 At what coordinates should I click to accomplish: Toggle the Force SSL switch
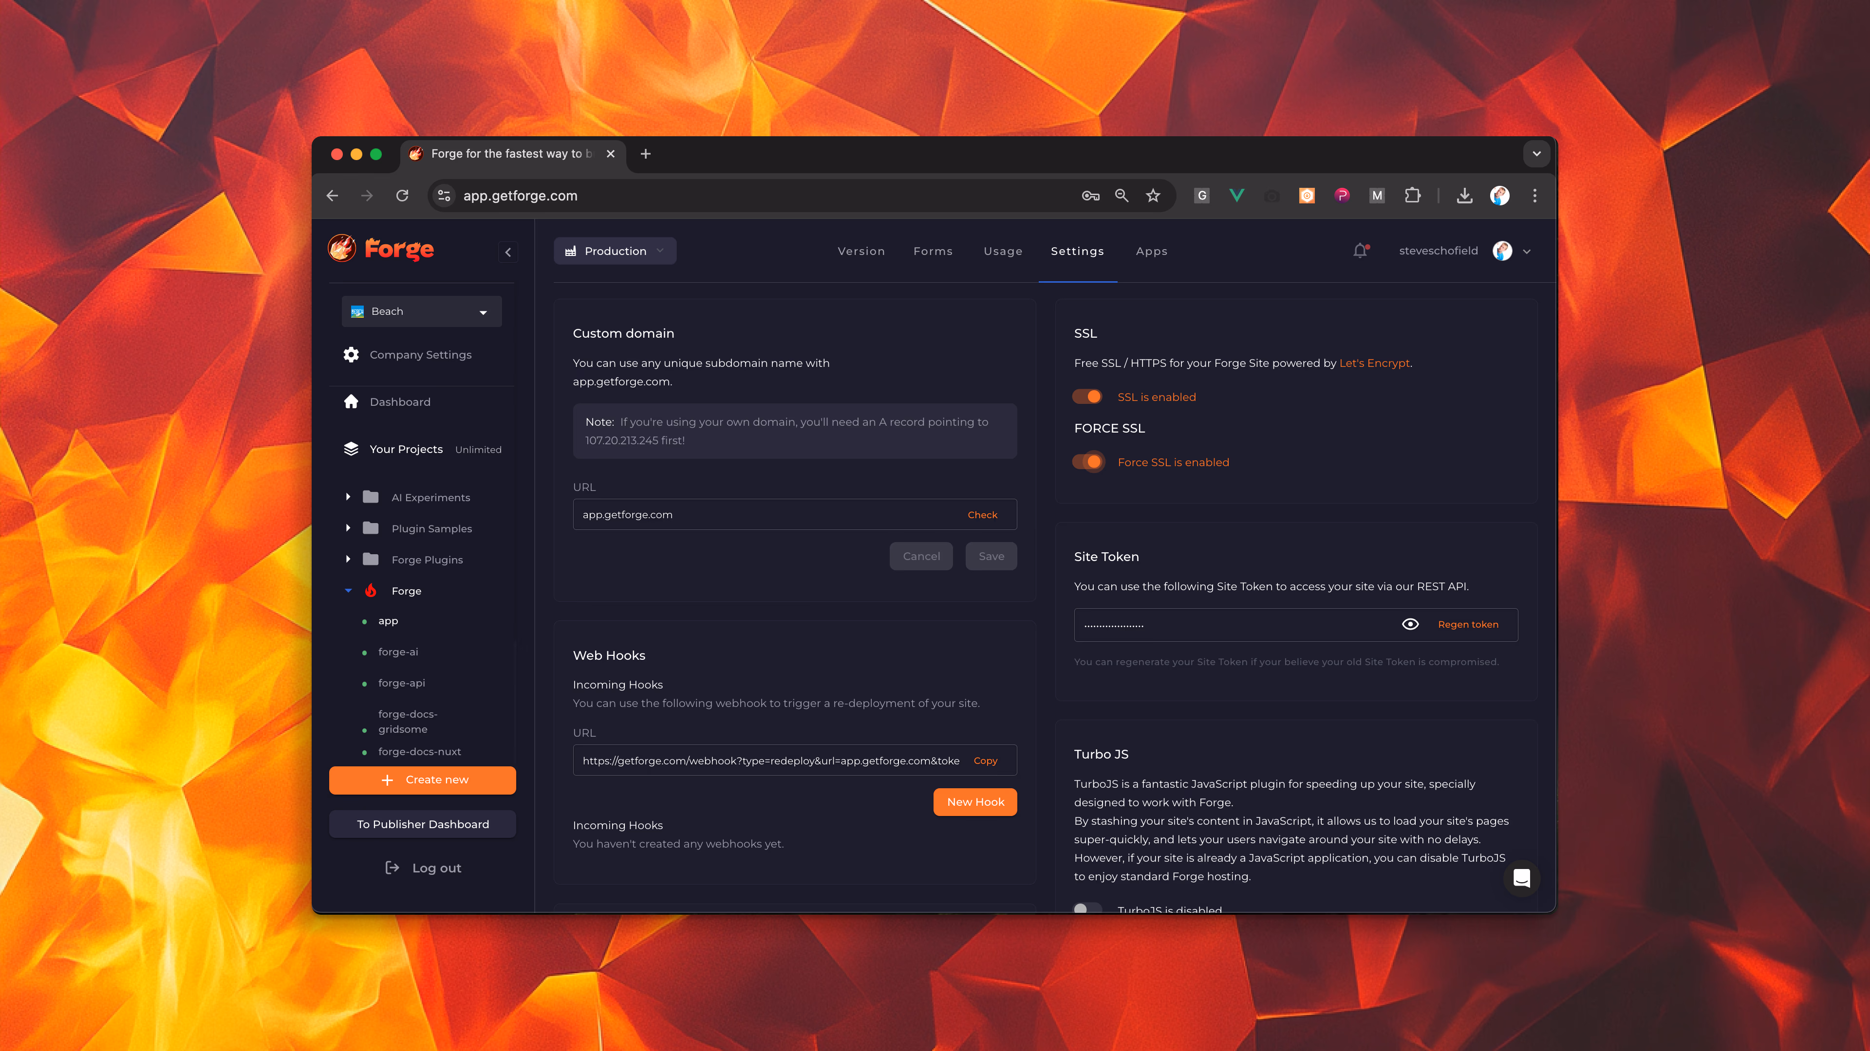coord(1087,462)
